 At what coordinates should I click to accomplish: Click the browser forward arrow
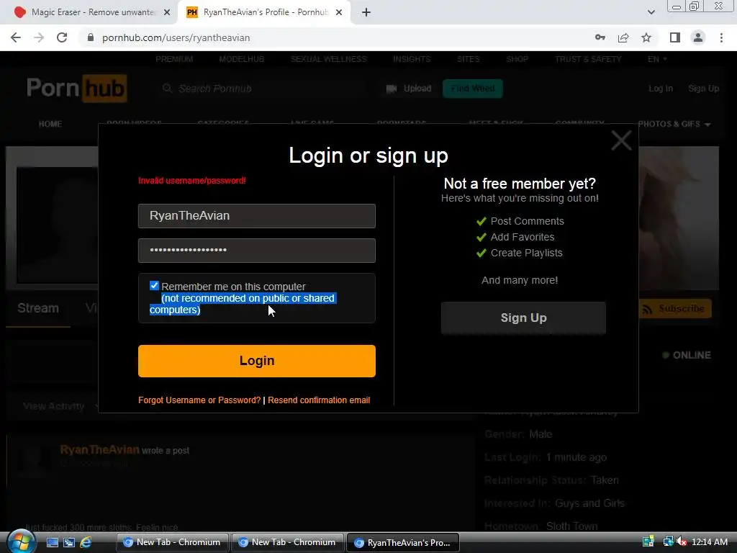tap(39, 37)
